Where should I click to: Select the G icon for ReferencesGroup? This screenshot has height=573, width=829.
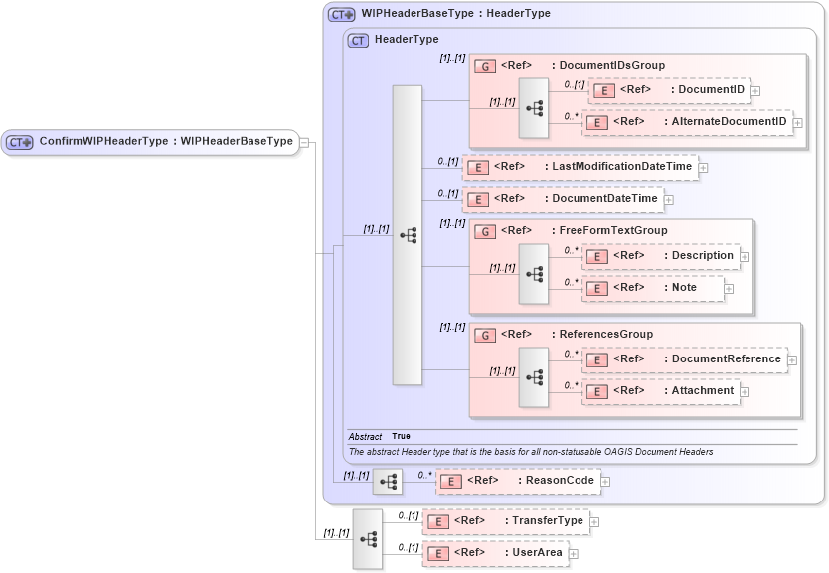click(x=484, y=334)
